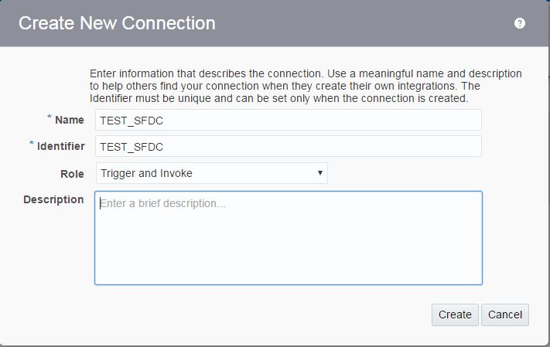Click the 'Enter a brief description...' placeholder
This screenshot has height=347, width=550.
162,204
